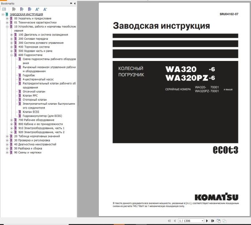Open bookmark 800 Кабина и ее принадлежности
This screenshot has width=251, height=225.
coord(41,124)
